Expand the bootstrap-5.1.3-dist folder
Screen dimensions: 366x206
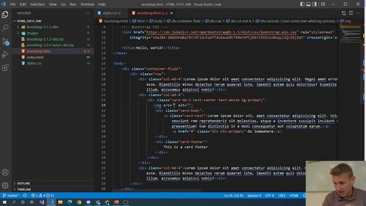tap(18, 27)
